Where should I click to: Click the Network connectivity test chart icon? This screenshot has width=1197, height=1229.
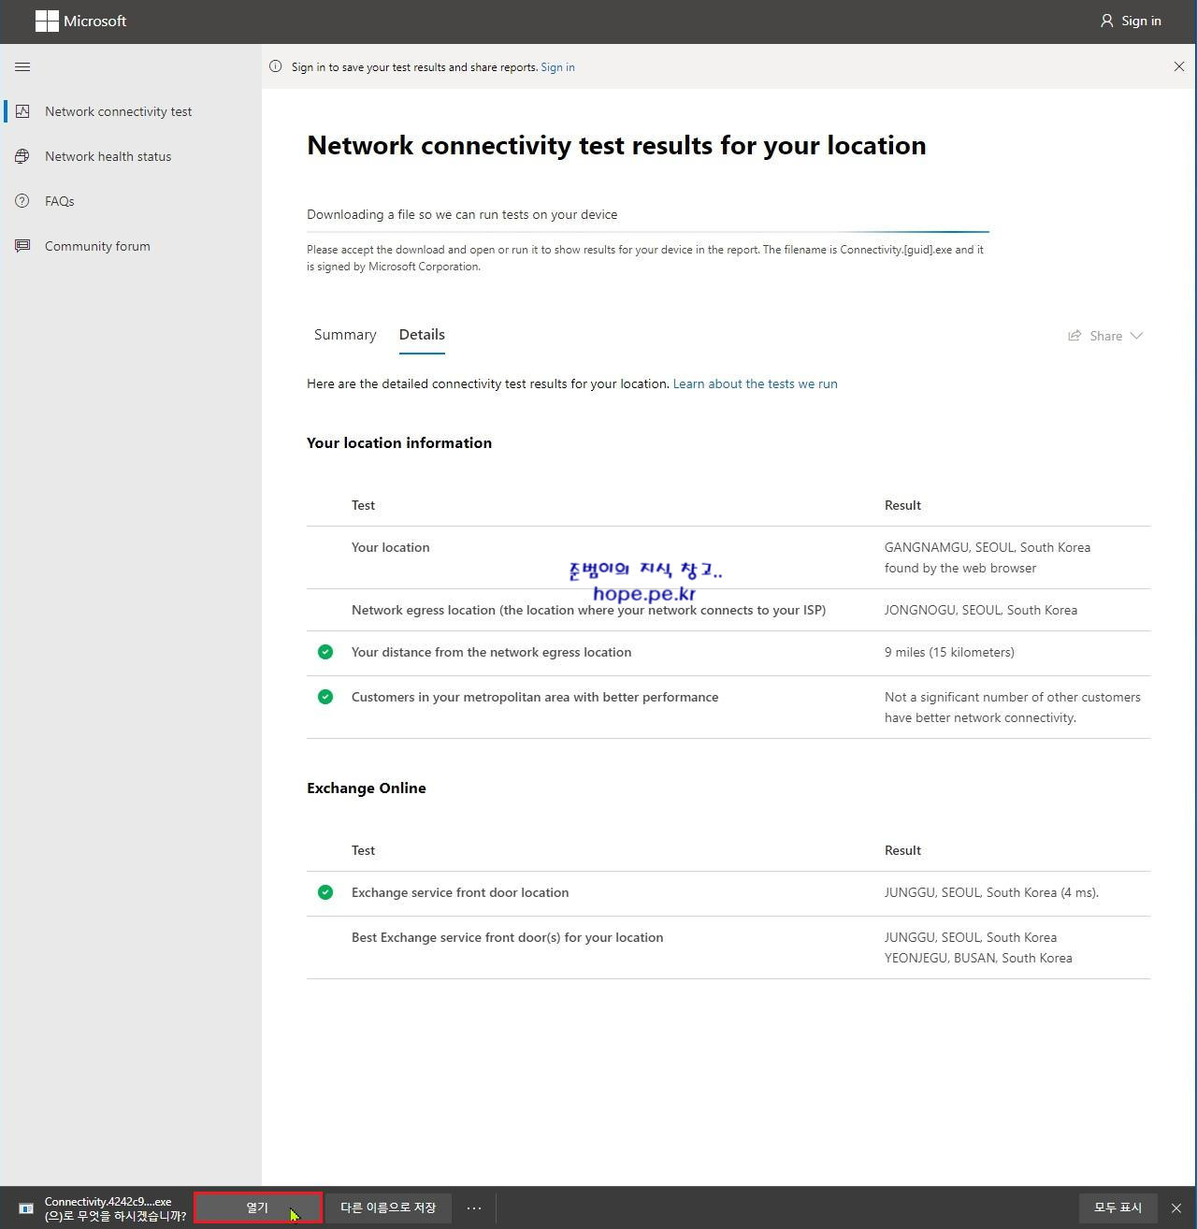click(x=22, y=111)
